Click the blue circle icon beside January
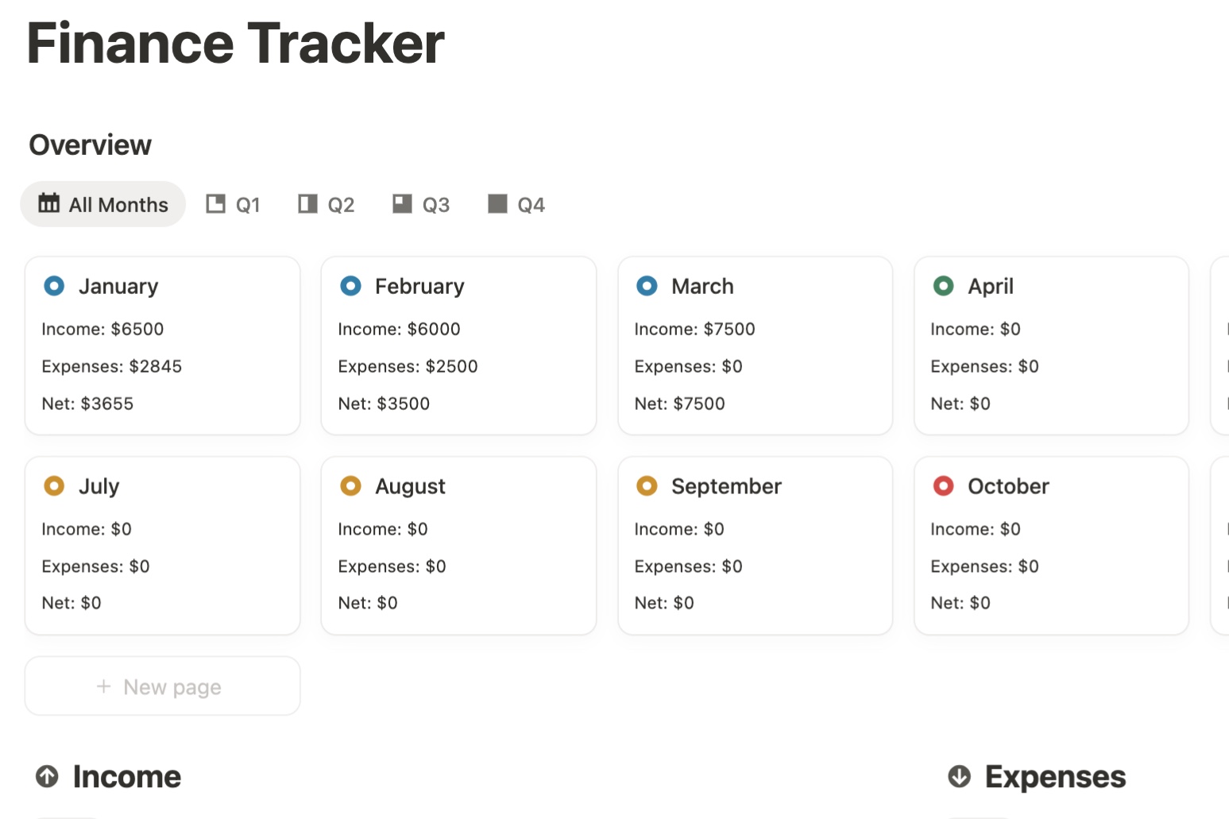Image resolution: width=1229 pixels, height=819 pixels. click(x=54, y=286)
